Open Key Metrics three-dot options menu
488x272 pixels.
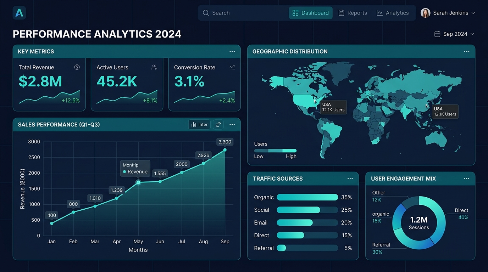[x=232, y=52]
